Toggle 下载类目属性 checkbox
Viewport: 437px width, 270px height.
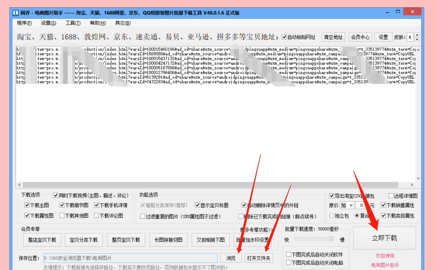(383, 216)
